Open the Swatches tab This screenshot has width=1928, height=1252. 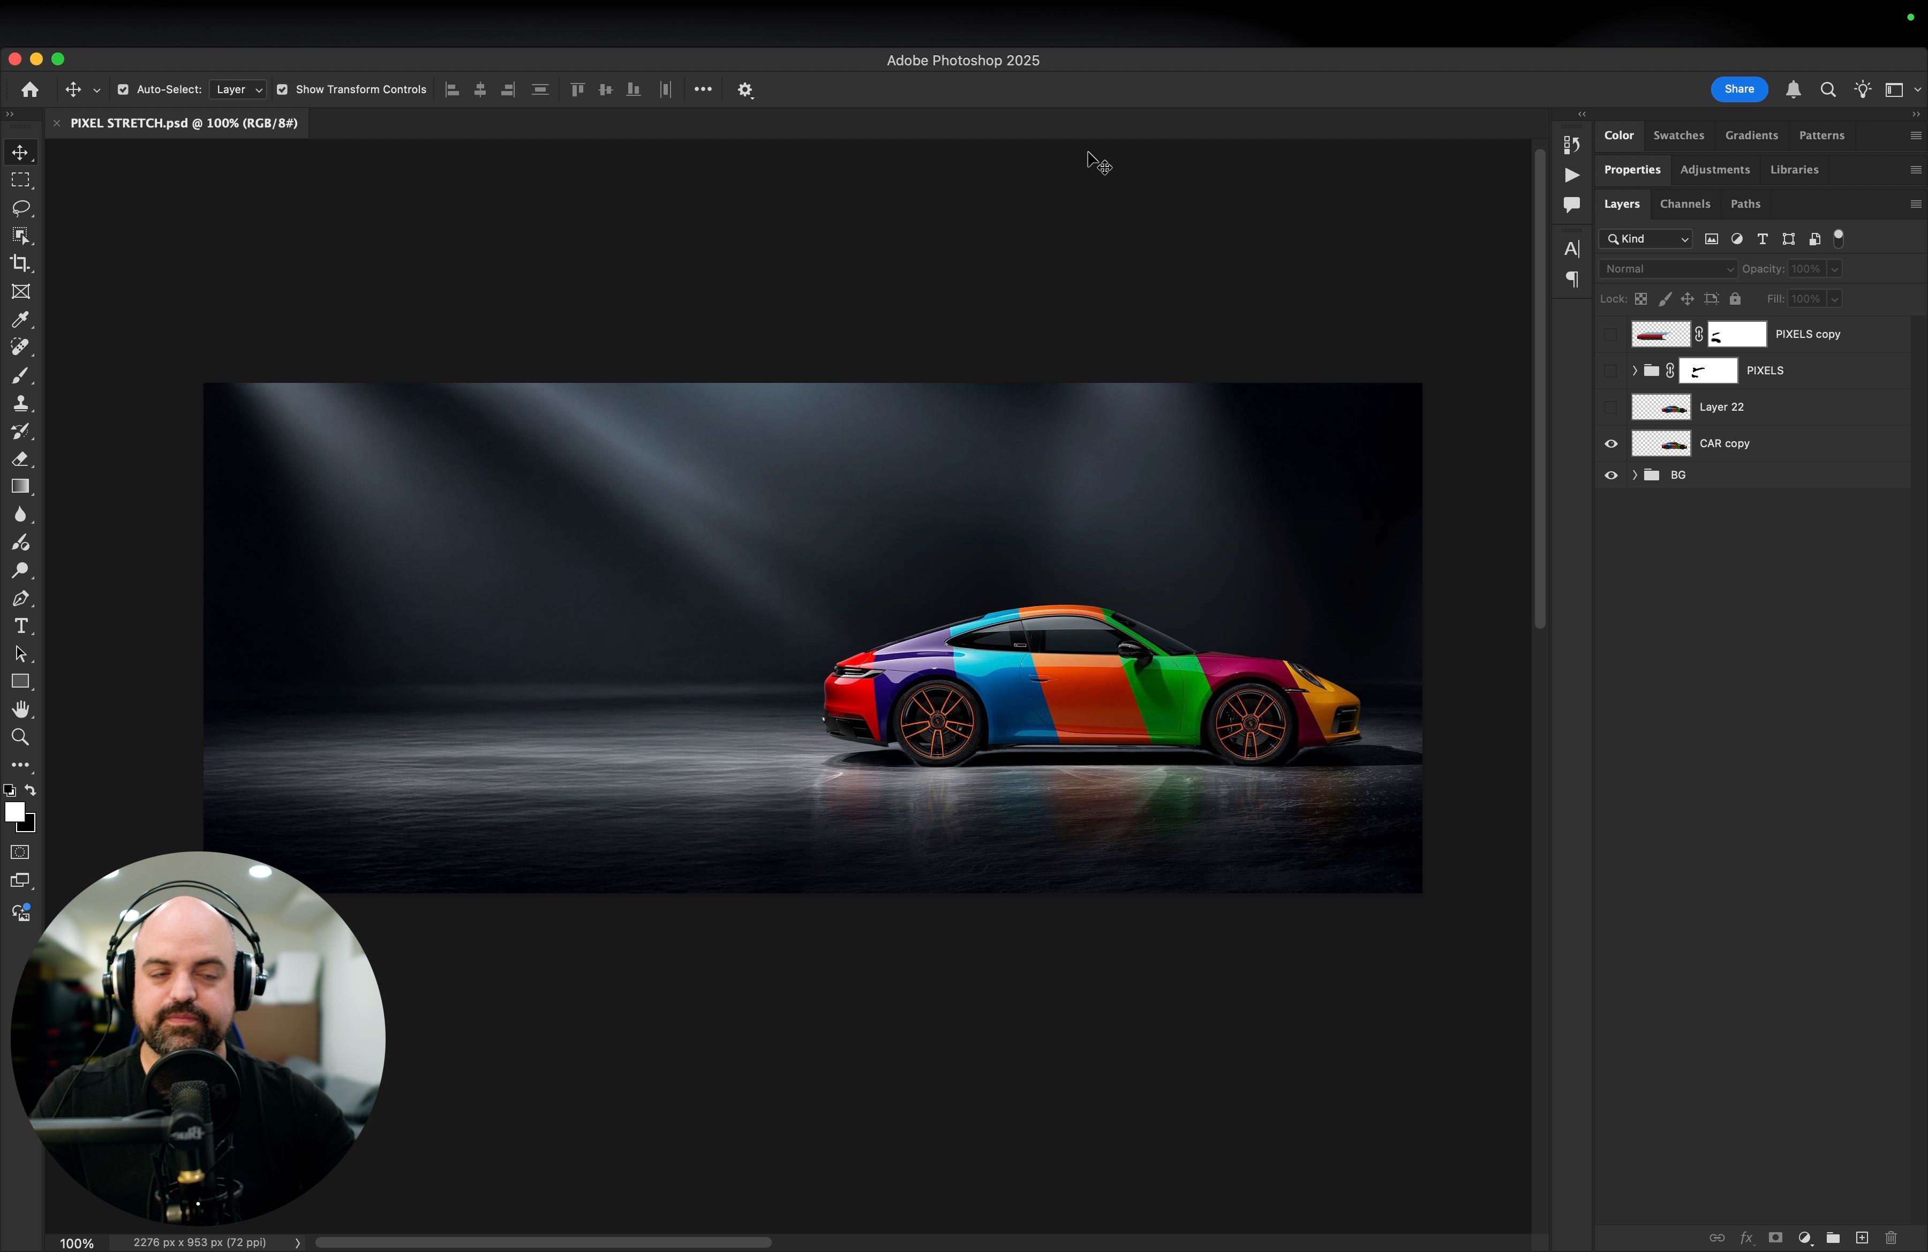(1678, 135)
